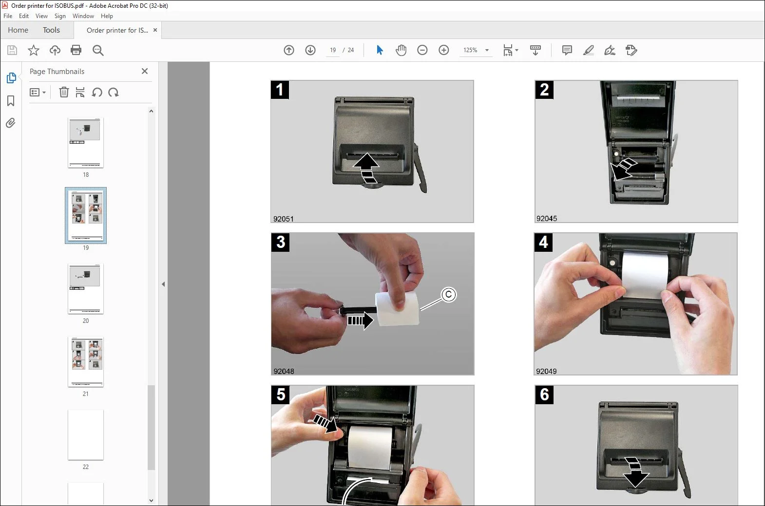Viewport: 765px width, 506px height.
Task: Switch to the Home tab
Action: coord(18,30)
